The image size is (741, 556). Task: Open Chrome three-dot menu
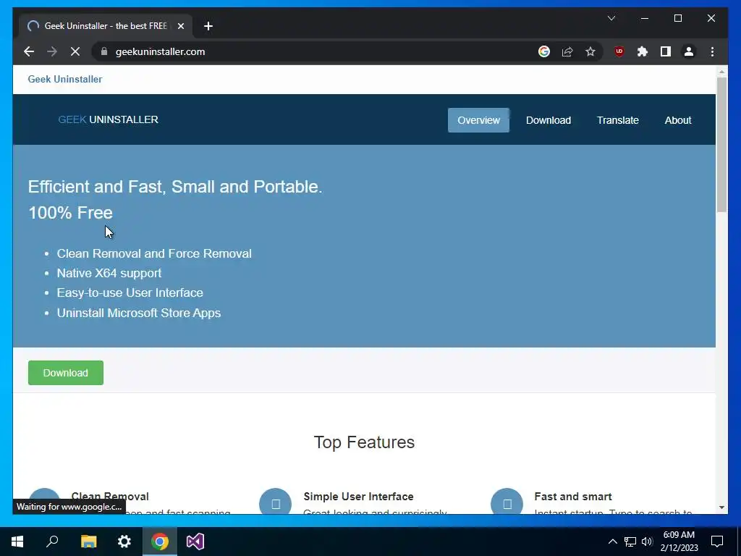712,51
